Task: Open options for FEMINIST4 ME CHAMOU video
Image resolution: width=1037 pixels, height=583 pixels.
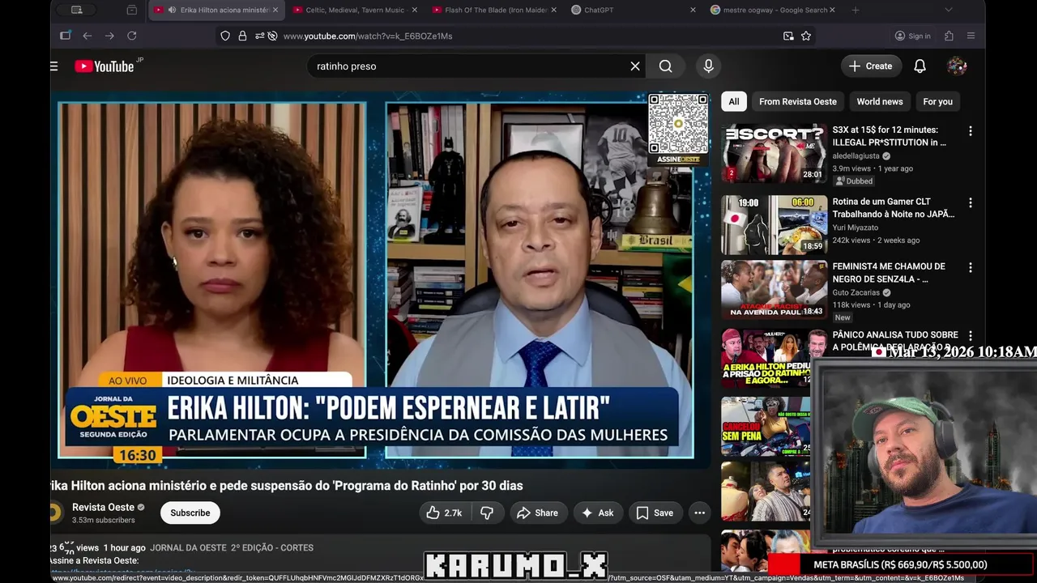Action: [x=970, y=268]
